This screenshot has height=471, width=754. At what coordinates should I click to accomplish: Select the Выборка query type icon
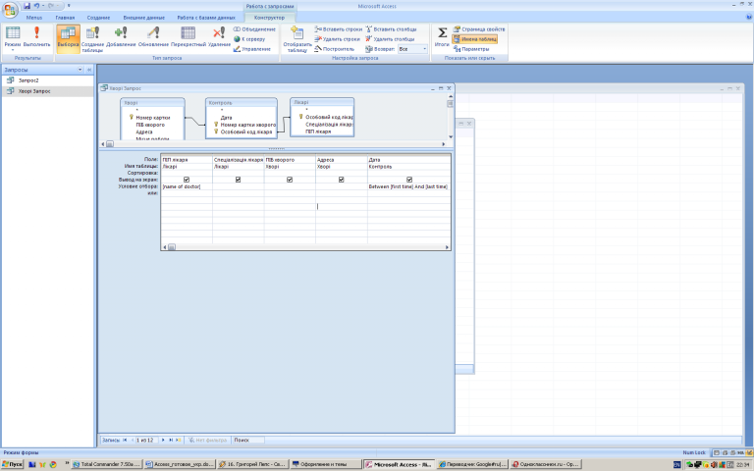click(68, 36)
